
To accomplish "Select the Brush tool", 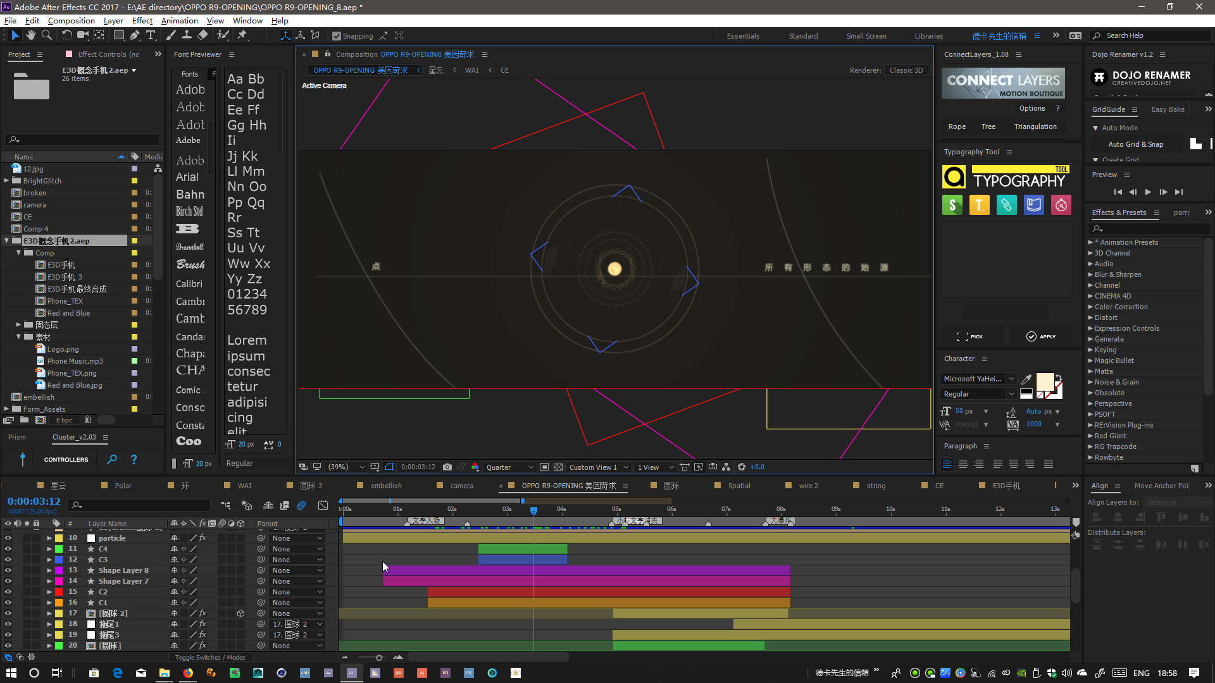I will [x=171, y=35].
